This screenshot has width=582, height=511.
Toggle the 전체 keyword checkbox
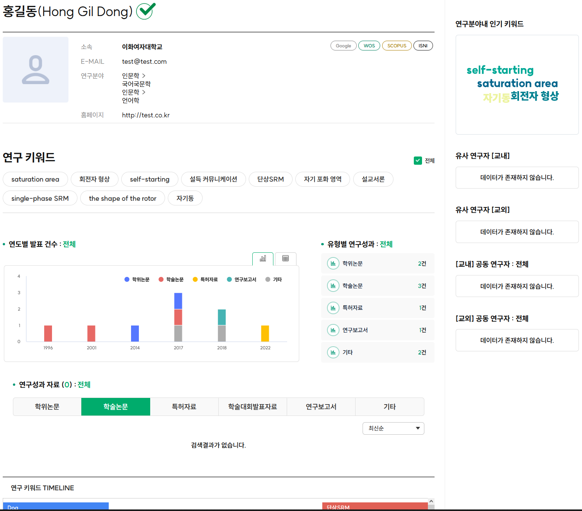[418, 161]
